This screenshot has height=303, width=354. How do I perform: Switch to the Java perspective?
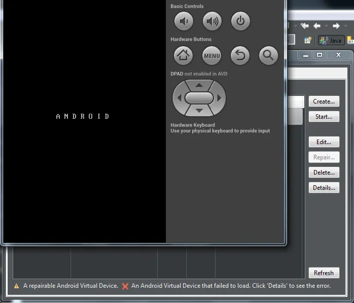[331, 40]
